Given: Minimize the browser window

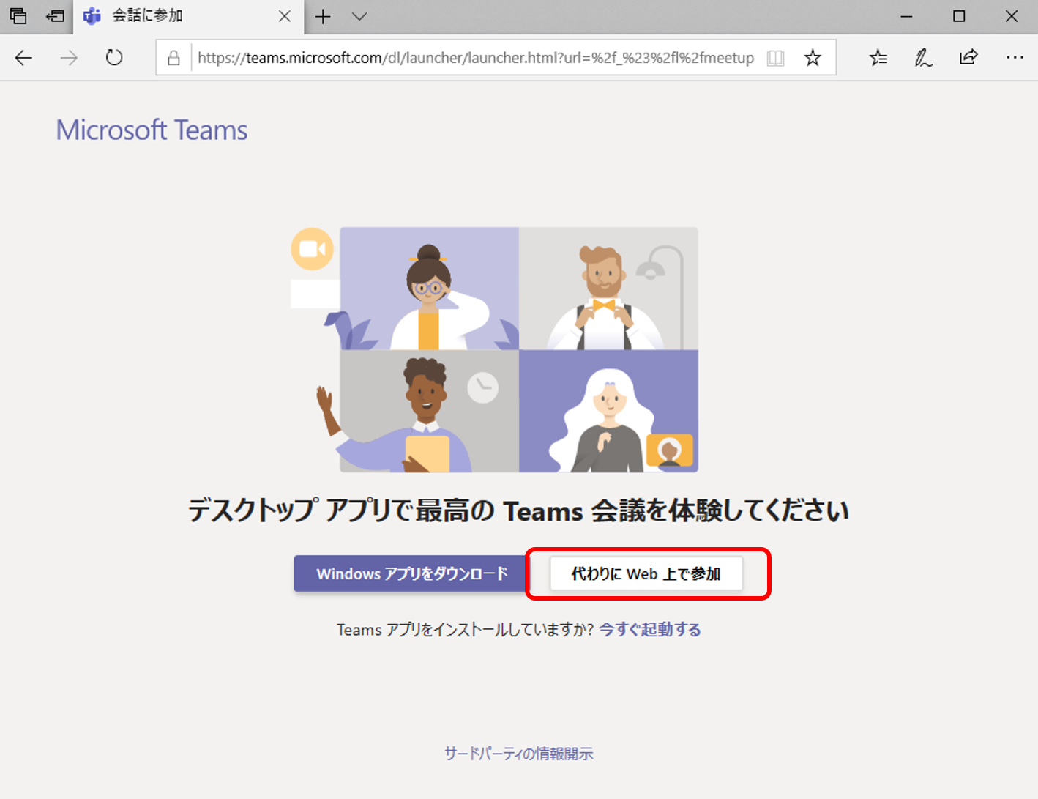Looking at the screenshot, I should pos(906,16).
